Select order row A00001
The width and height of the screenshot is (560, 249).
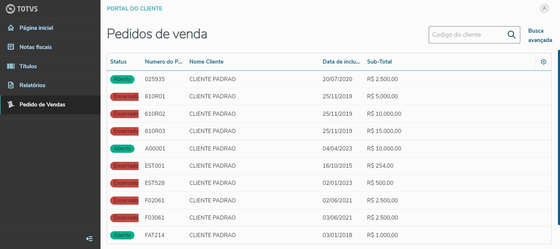155,148
